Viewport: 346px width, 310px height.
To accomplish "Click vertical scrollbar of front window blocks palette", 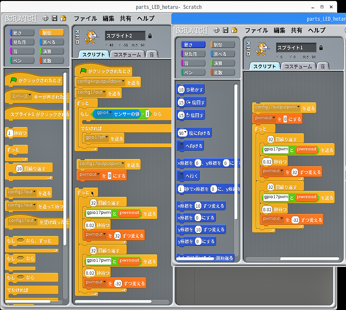I will (x=236, y=152).
